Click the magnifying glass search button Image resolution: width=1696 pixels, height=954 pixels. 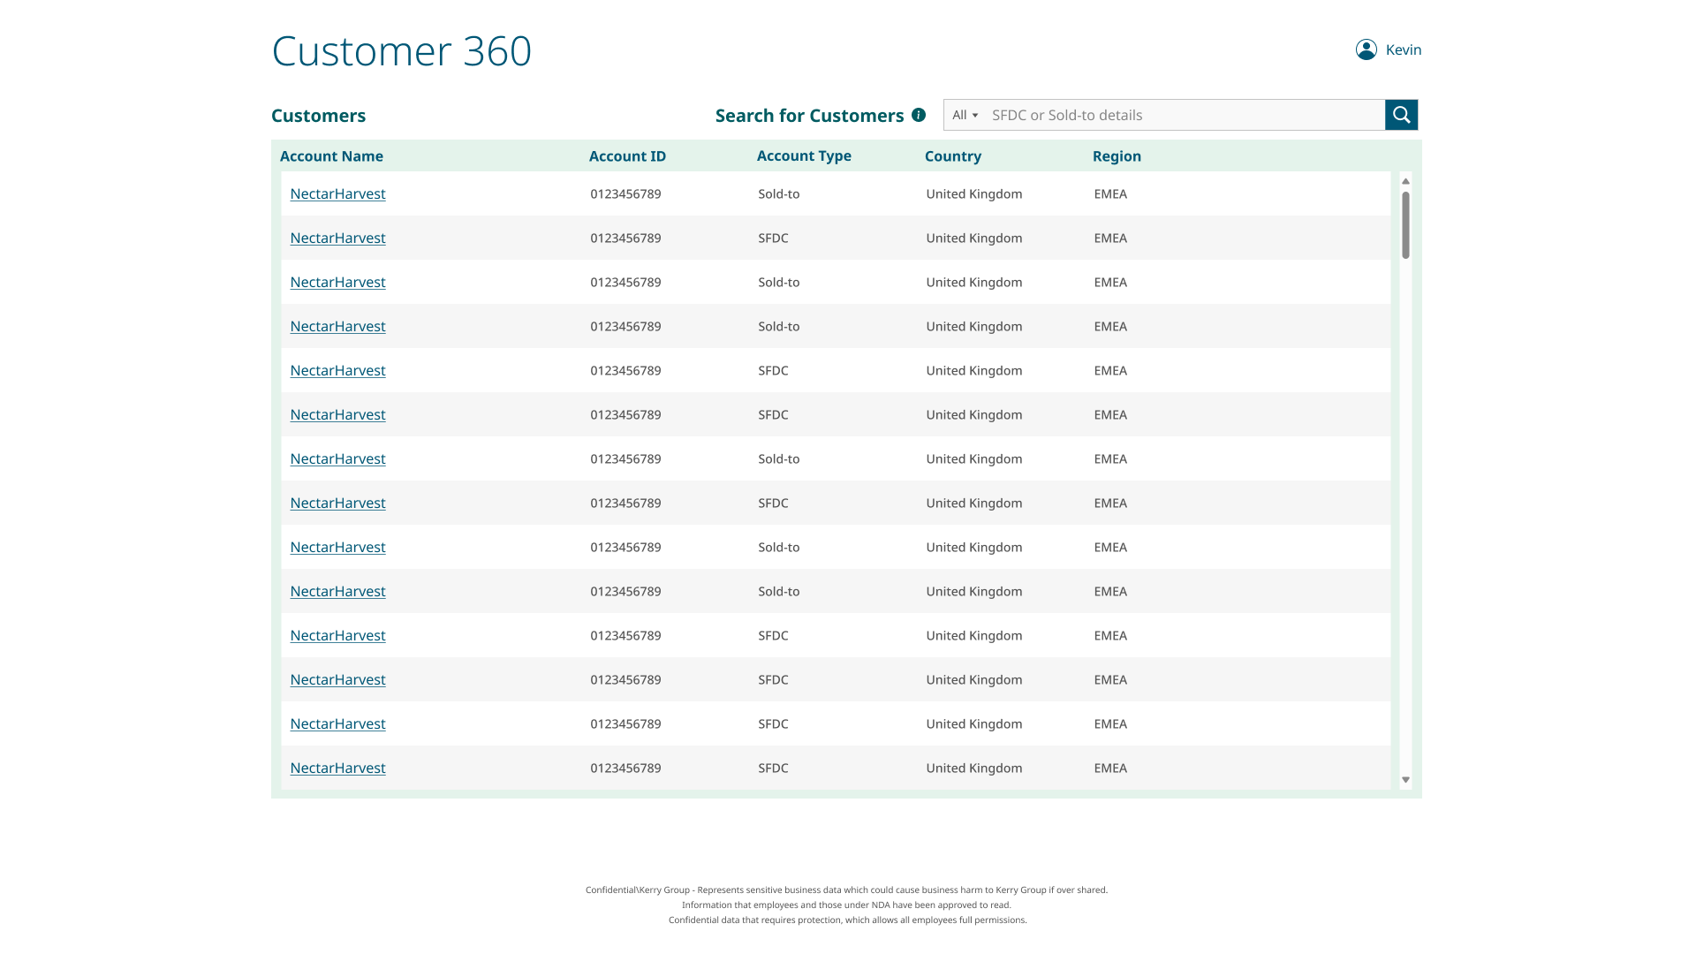[x=1401, y=115]
